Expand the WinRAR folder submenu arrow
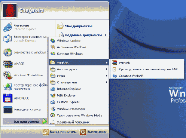 tap(107, 62)
